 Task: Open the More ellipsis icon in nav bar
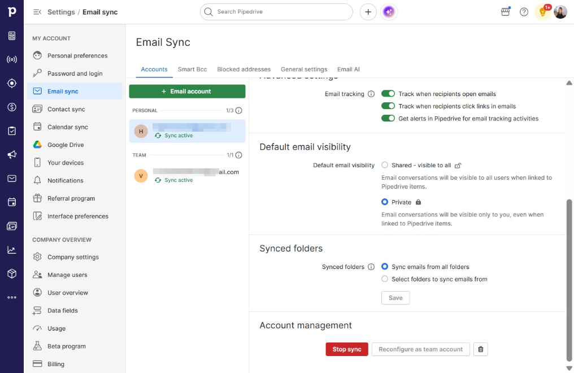coord(12,297)
